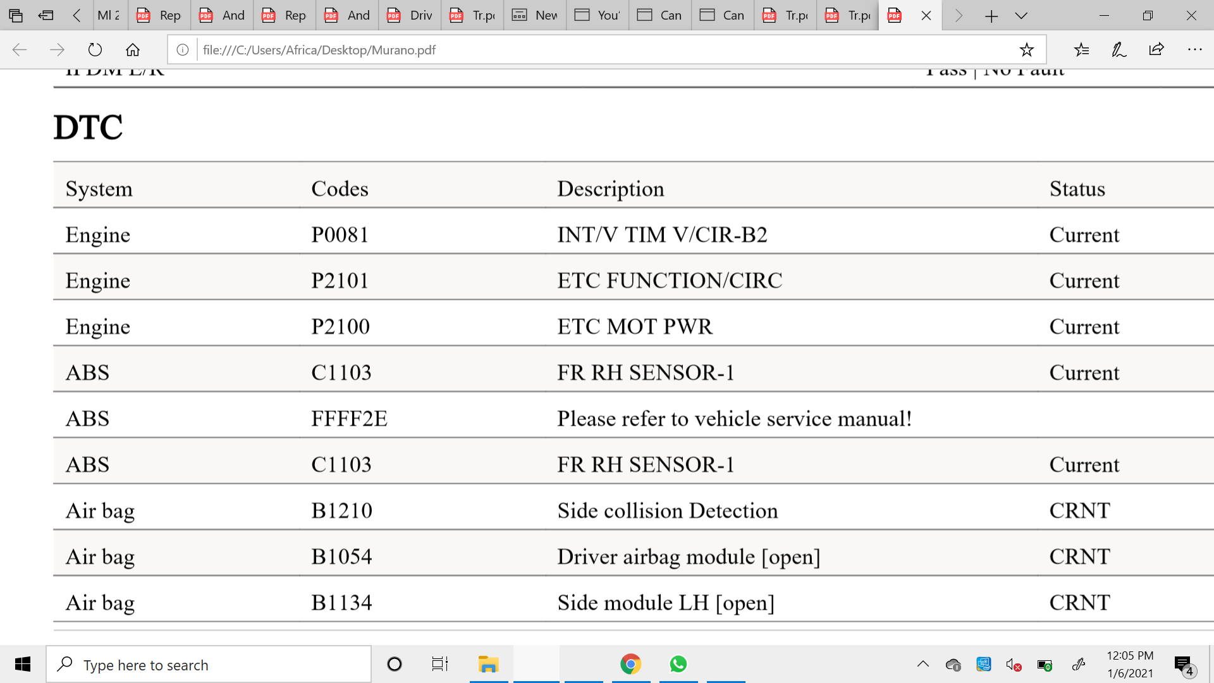Image resolution: width=1214 pixels, height=683 pixels.
Task: Go to the Home page icon
Action: click(133, 50)
